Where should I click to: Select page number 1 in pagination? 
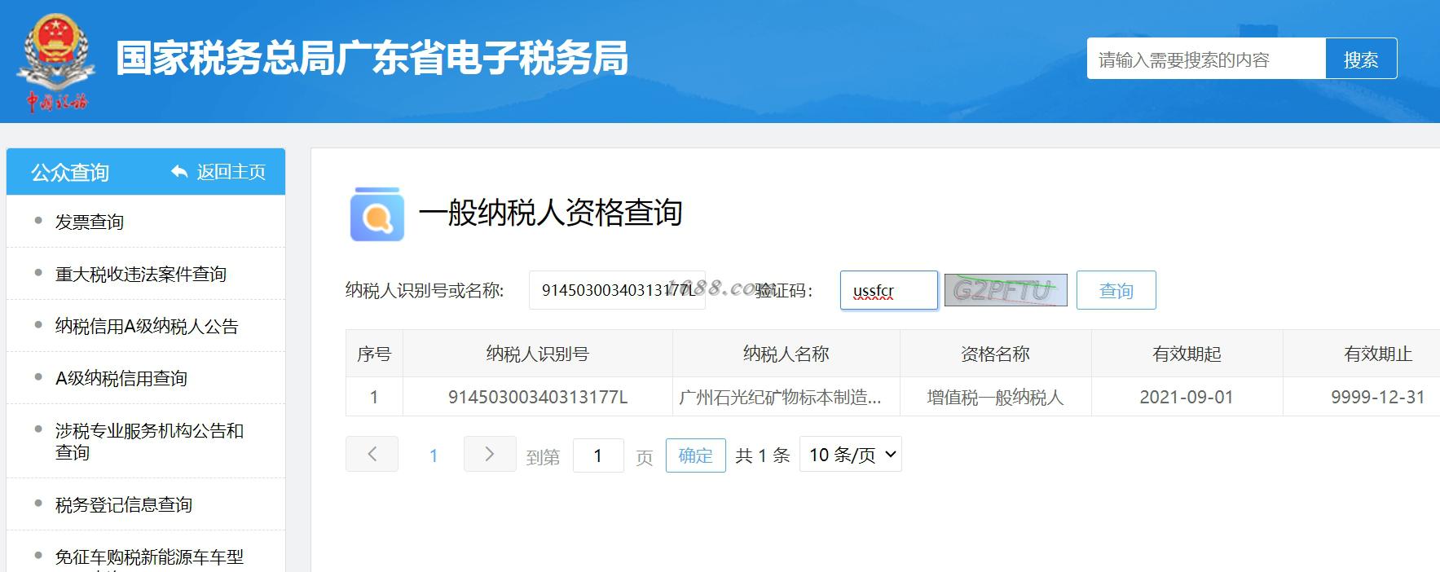434,455
